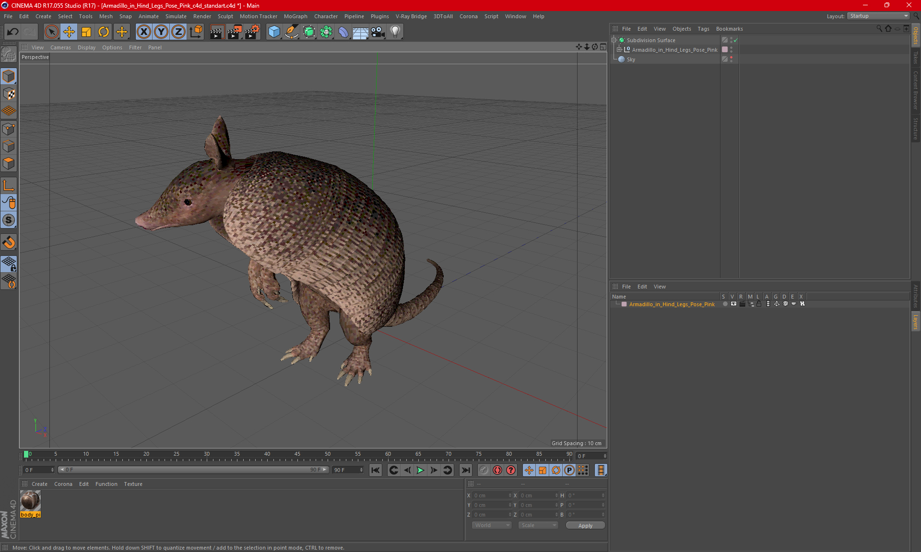921x552 pixels.
Task: Open the Sculpt menu
Action: tap(225, 16)
